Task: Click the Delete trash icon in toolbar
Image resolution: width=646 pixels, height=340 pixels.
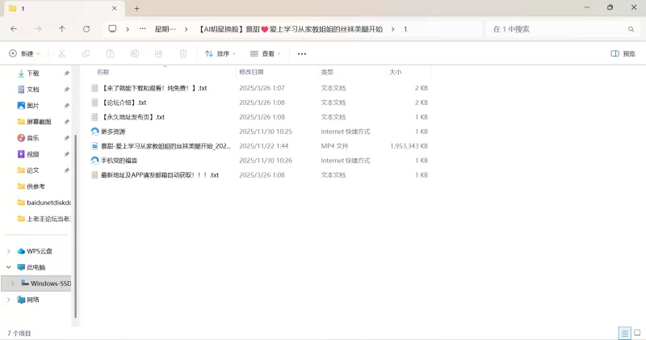Action: click(x=183, y=54)
